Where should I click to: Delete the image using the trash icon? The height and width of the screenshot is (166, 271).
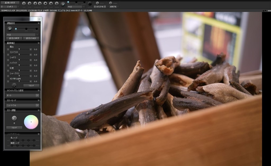coord(57,3)
